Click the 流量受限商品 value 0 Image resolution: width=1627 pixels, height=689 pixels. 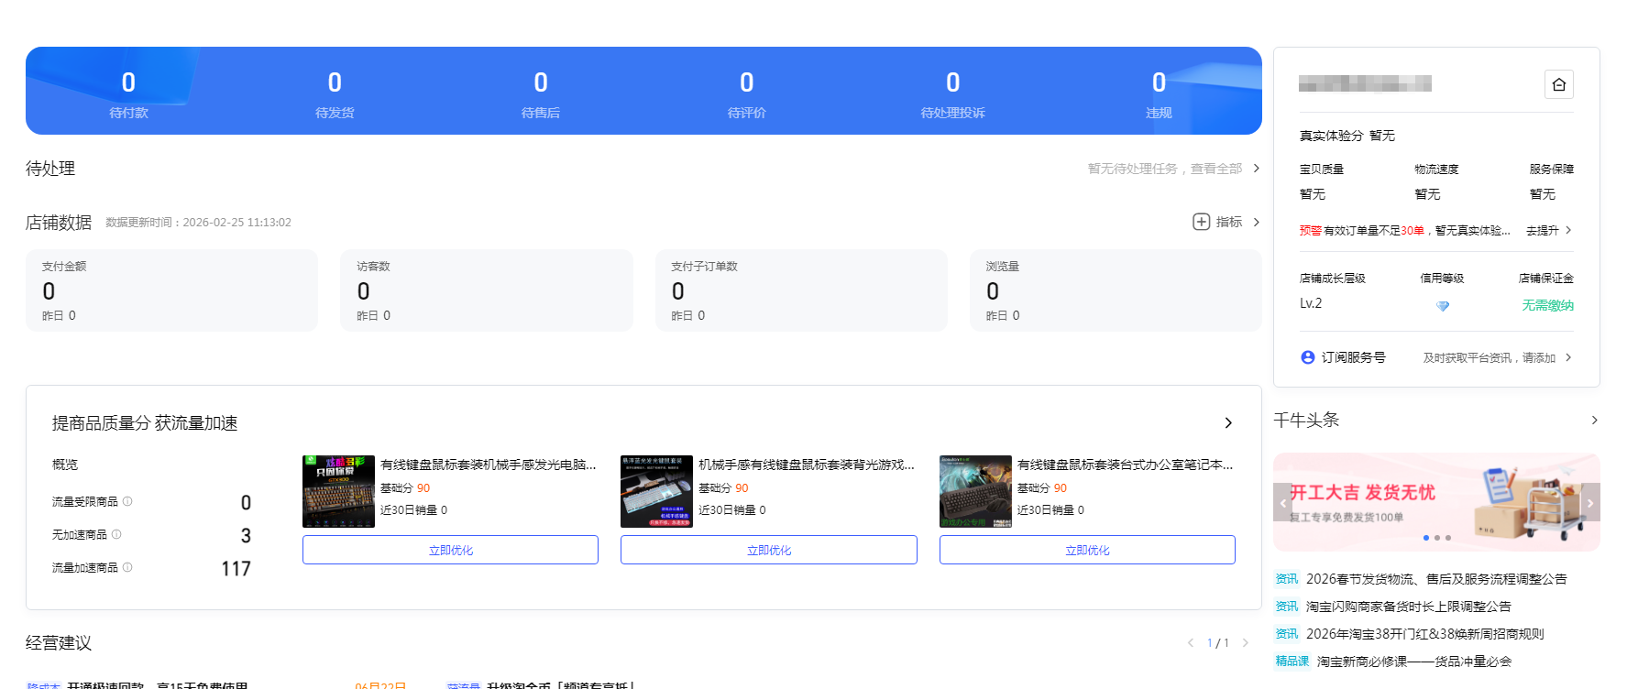click(x=246, y=503)
